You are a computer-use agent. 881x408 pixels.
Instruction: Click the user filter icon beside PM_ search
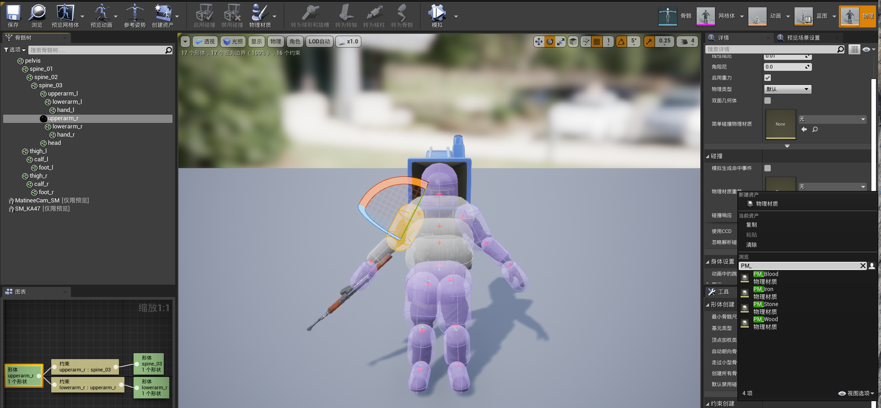click(872, 266)
